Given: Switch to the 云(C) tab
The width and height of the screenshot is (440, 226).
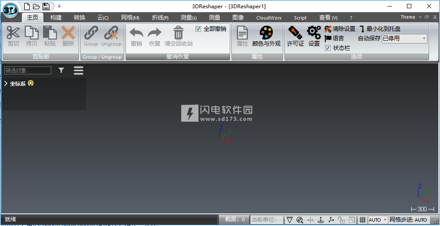Looking at the screenshot, I should click(103, 18).
